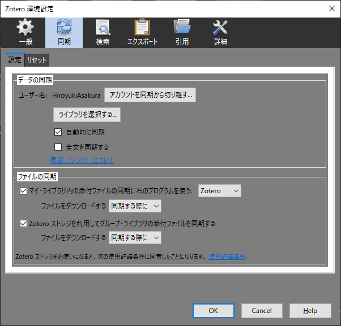Click the ファイルの同期 group heading
341x326 pixels.
37,176
